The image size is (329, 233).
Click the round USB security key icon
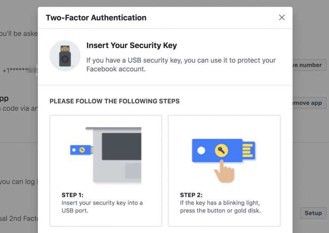pos(65,55)
